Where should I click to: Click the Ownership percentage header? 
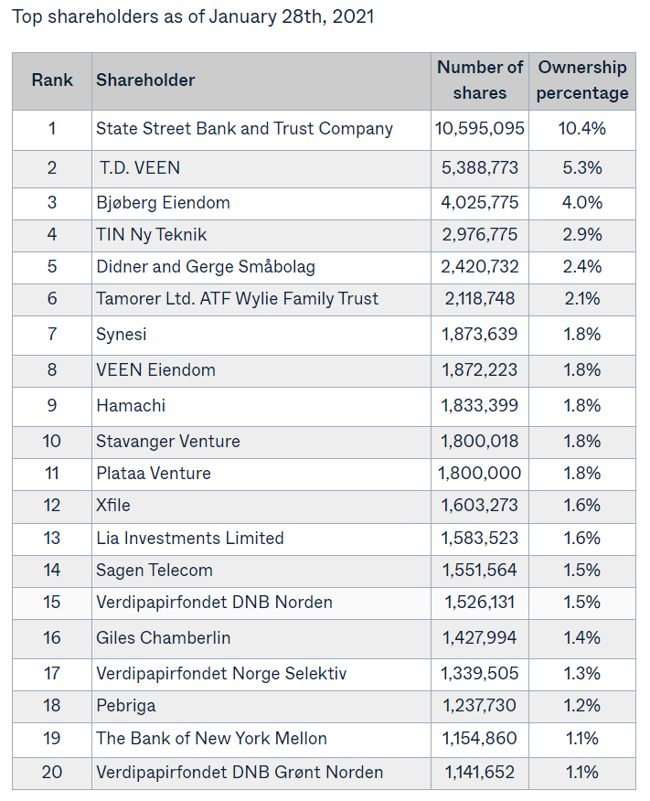[582, 80]
